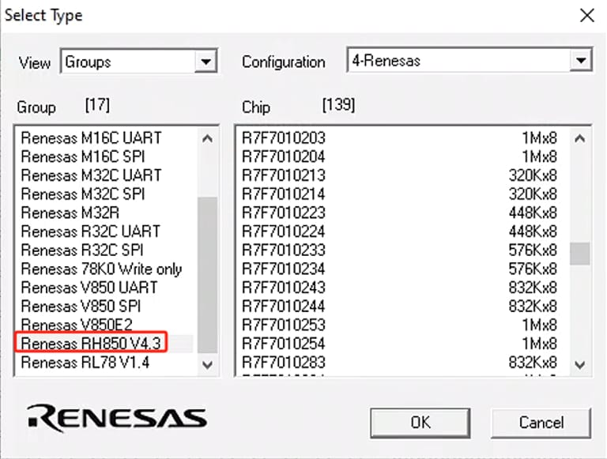Open the View dropdown showing Groups
Viewport: 607px width, 459px height.
click(205, 62)
